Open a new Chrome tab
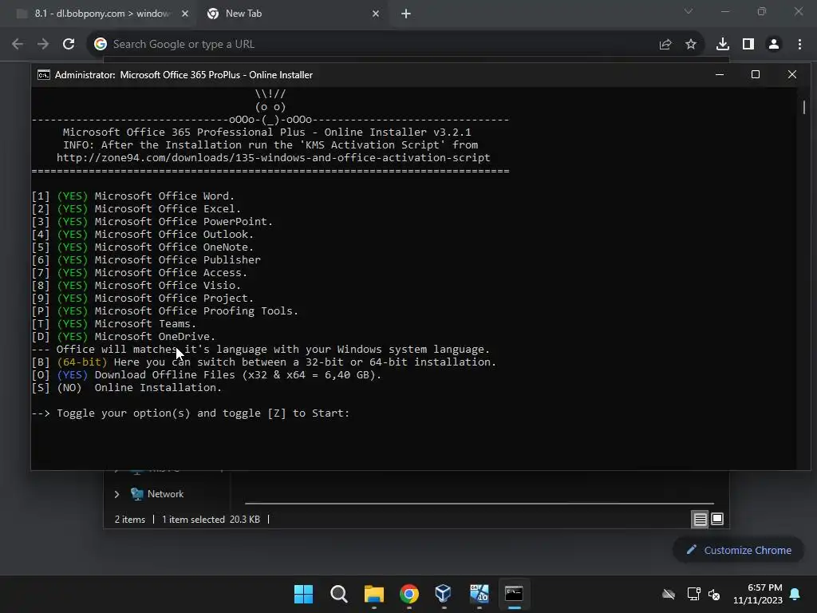817x613 pixels. tap(406, 14)
